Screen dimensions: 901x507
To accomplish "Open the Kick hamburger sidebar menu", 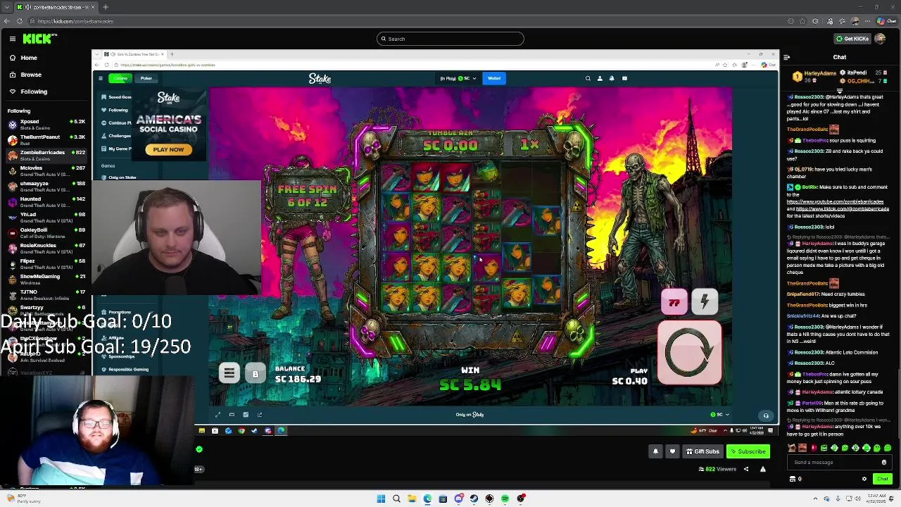I will point(12,39).
